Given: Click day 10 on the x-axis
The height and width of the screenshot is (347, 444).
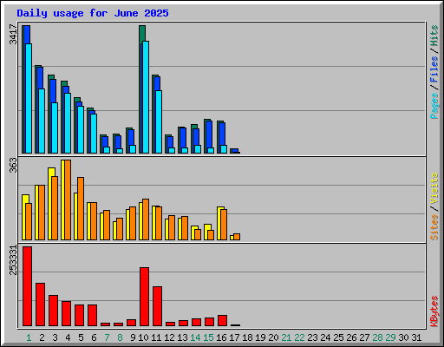Looking at the screenshot, I should pos(143,337).
